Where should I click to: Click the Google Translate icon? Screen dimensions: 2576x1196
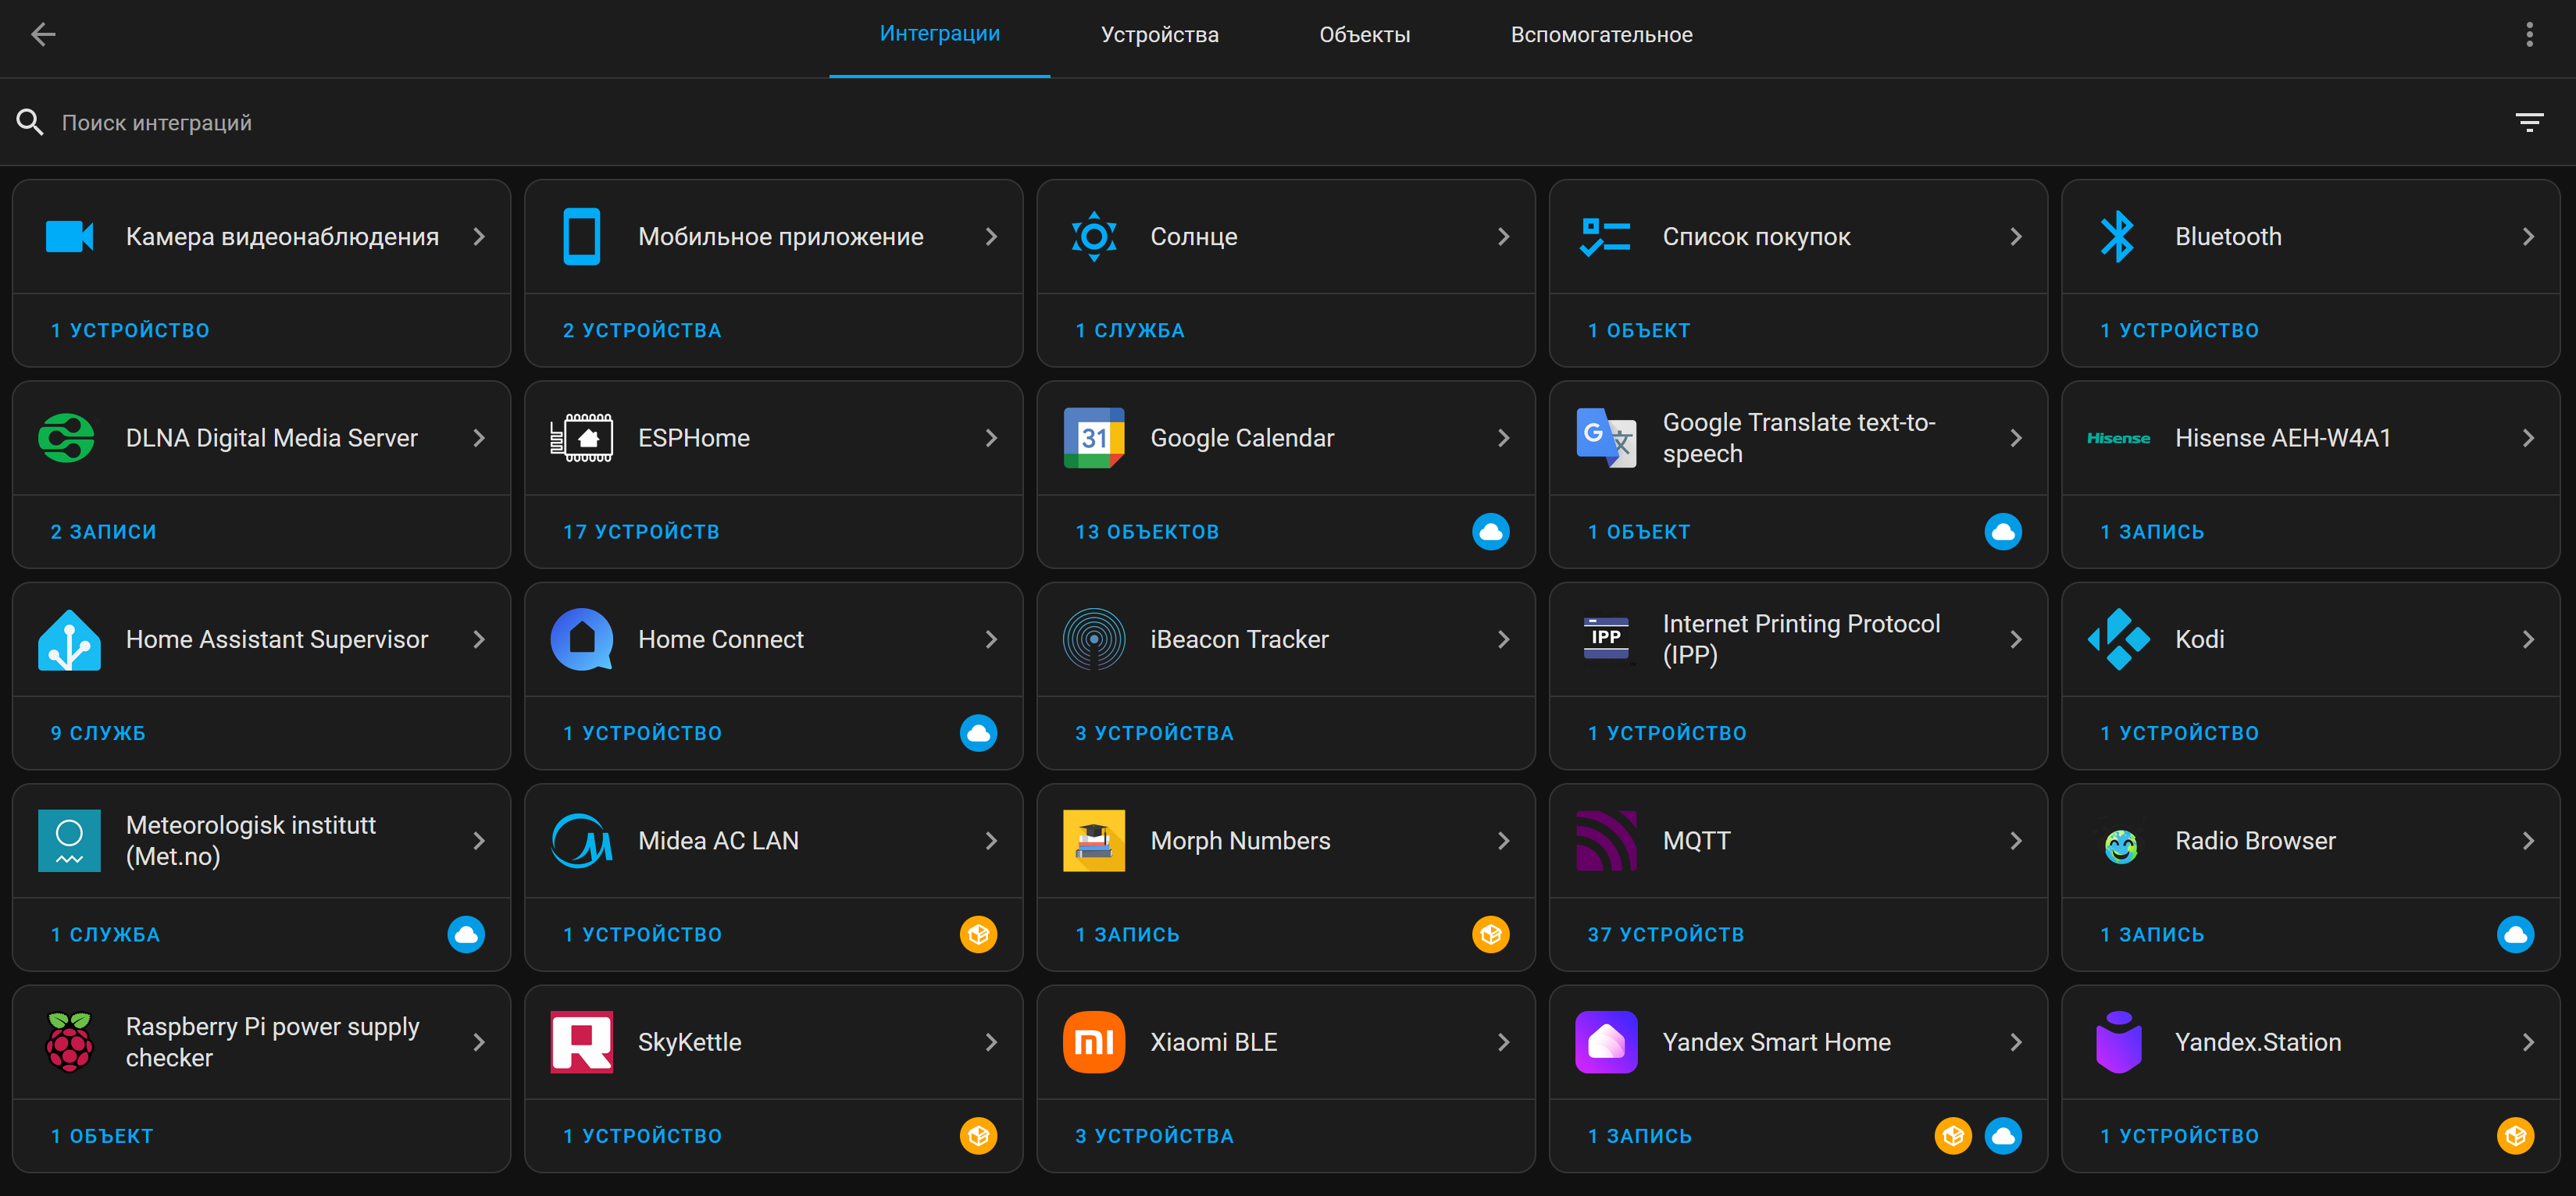(1606, 438)
